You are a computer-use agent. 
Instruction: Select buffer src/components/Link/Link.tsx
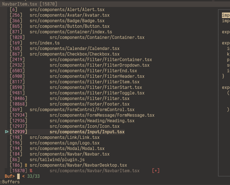pyautogui.click(x=65, y=137)
